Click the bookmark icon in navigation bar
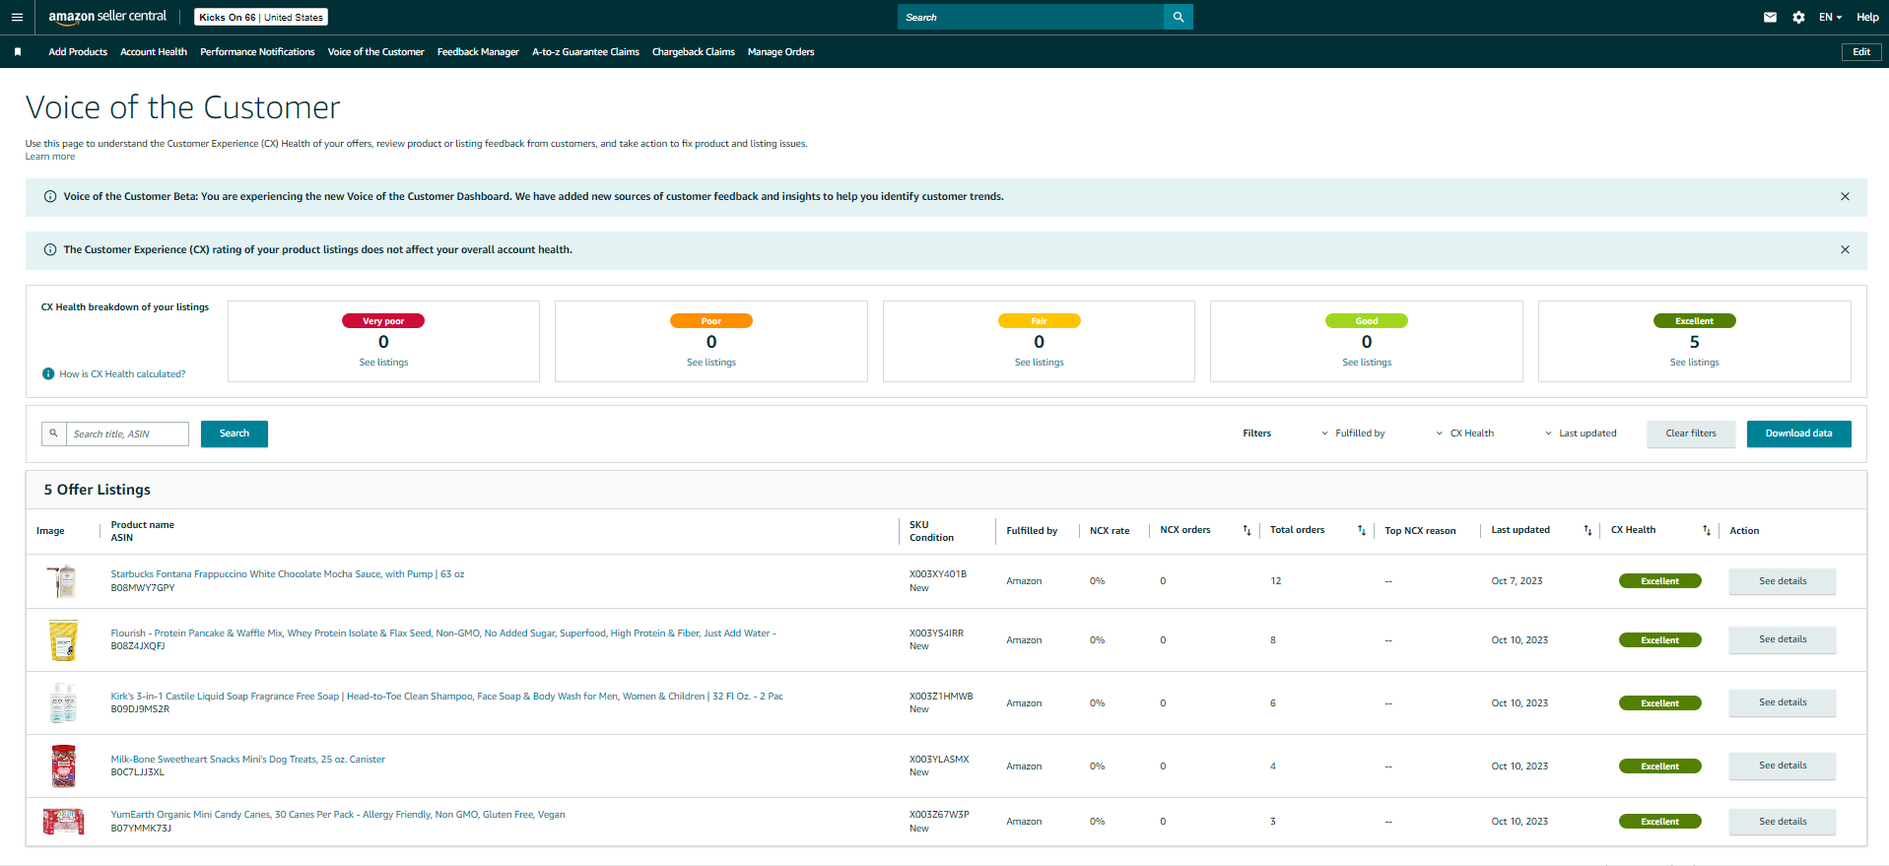1889x866 pixels. tap(18, 52)
